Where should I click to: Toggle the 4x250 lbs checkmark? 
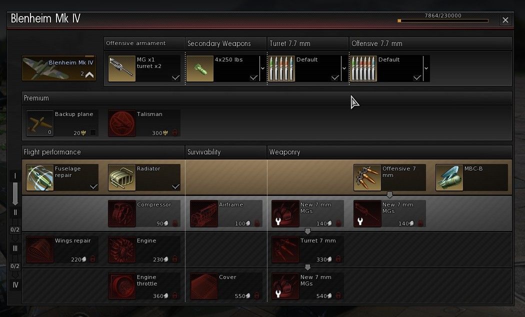tap(254, 77)
